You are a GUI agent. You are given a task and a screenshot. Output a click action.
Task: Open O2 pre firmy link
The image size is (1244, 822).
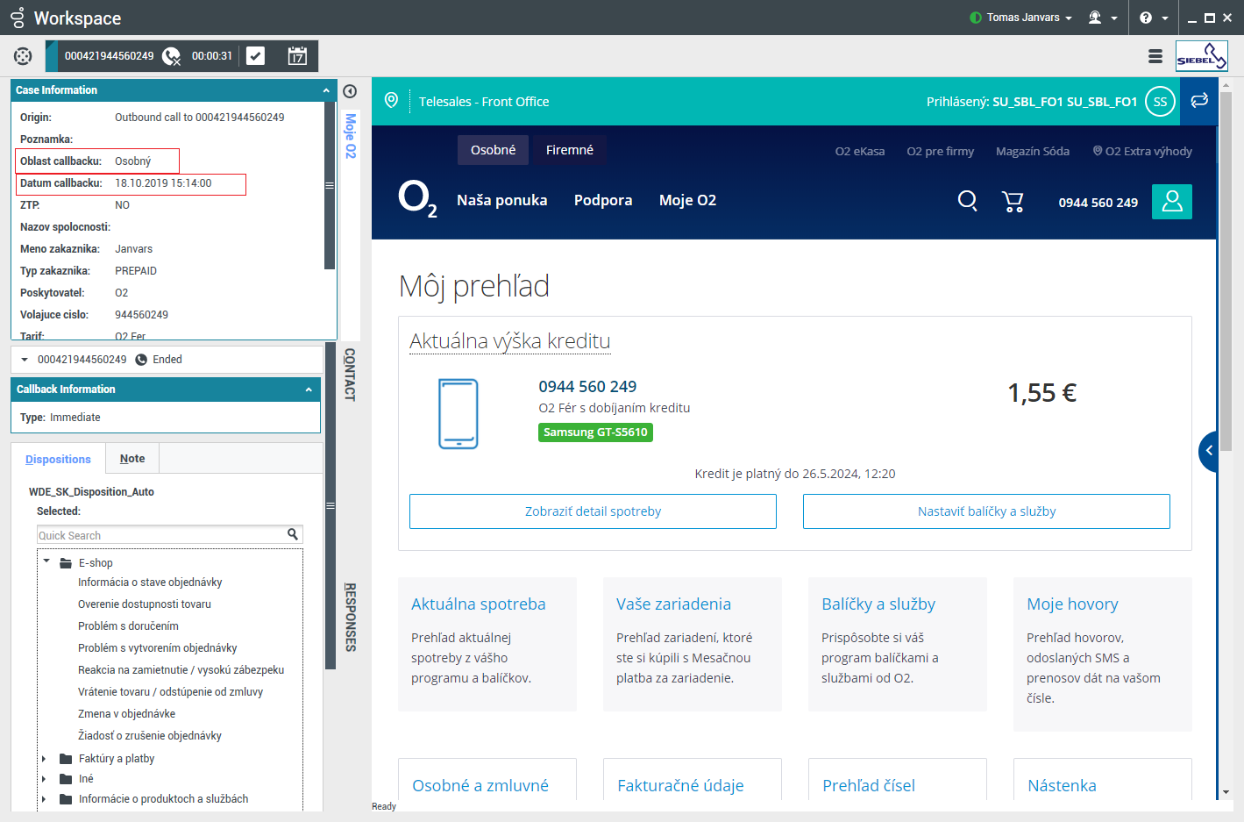[940, 151]
